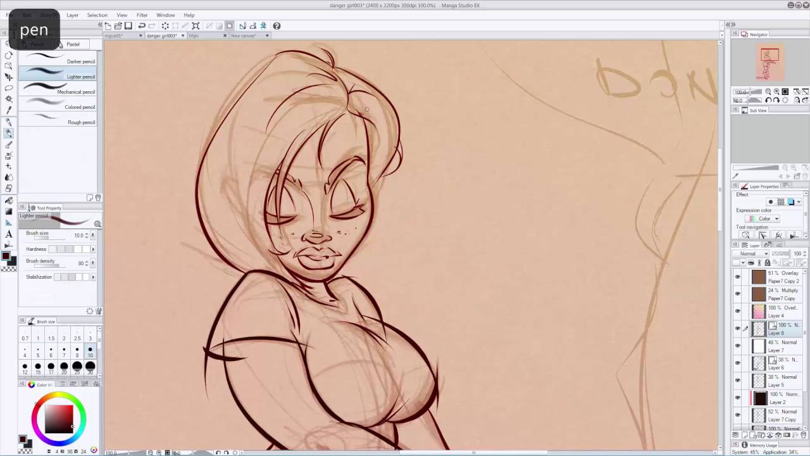Click the Save document icon
The width and height of the screenshot is (810, 456).
point(128,25)
